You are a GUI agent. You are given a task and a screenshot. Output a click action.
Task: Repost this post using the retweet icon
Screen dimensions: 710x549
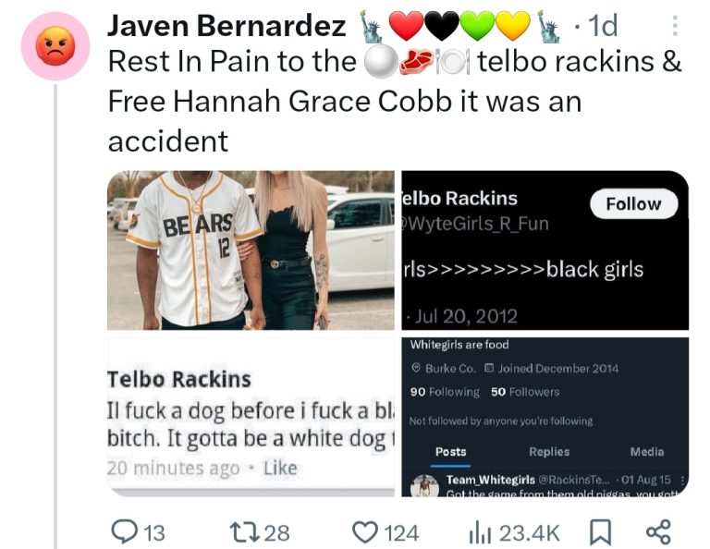[244, 532]
